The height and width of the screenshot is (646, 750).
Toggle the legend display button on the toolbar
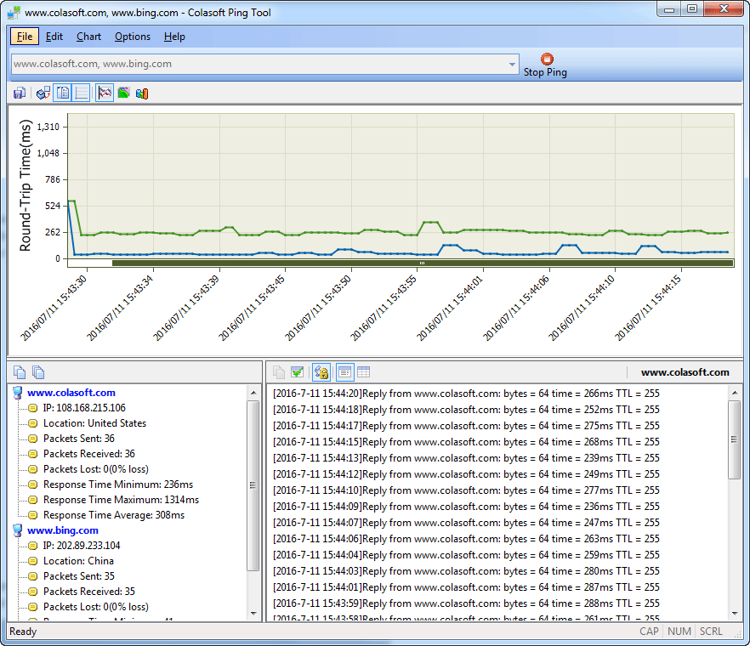[x=82, y=92]
